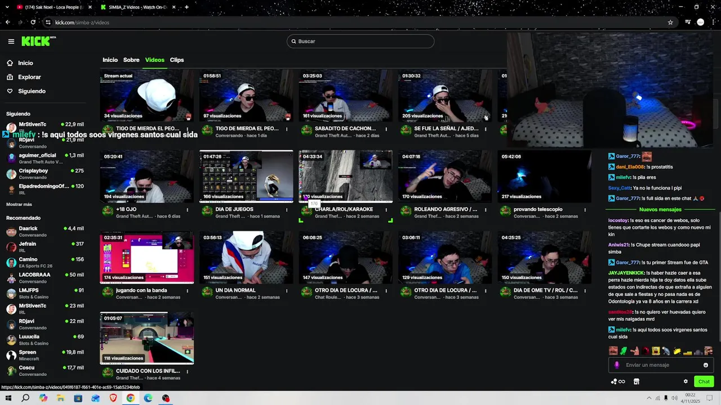Open channel points infinity icon

tap(618, 381)
